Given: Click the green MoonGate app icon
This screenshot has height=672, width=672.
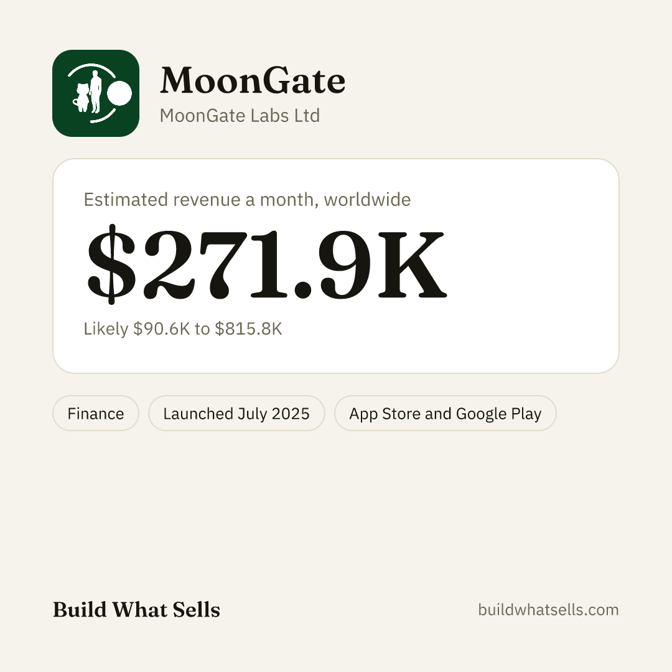Looking at the screenshot, I should pos(96,93).
